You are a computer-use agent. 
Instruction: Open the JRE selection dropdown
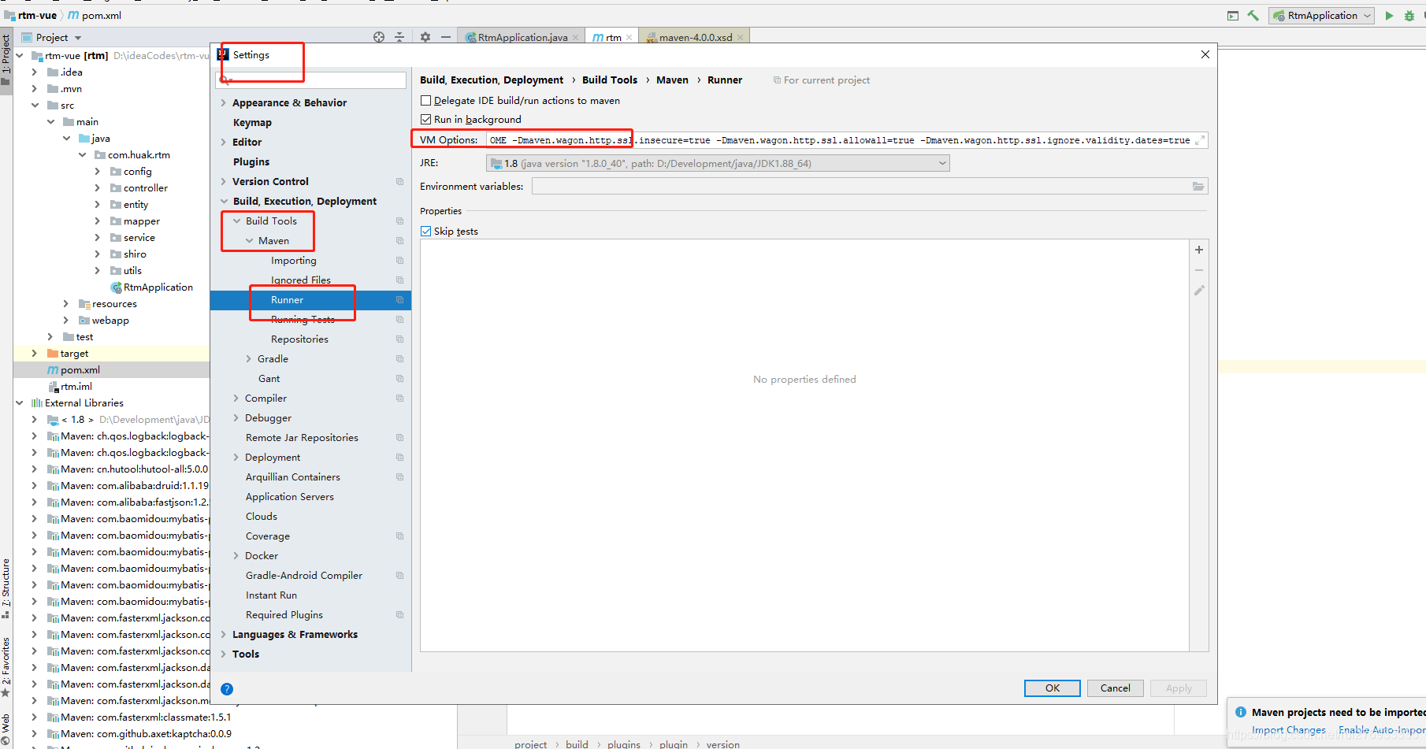(941, 163)
